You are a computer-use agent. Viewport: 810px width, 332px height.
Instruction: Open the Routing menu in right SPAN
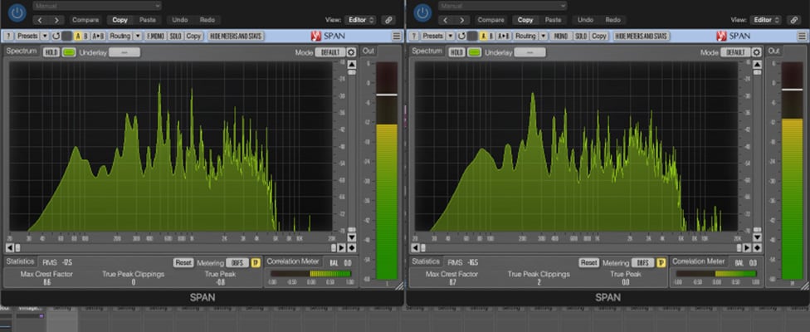click(x=525, y=37)
